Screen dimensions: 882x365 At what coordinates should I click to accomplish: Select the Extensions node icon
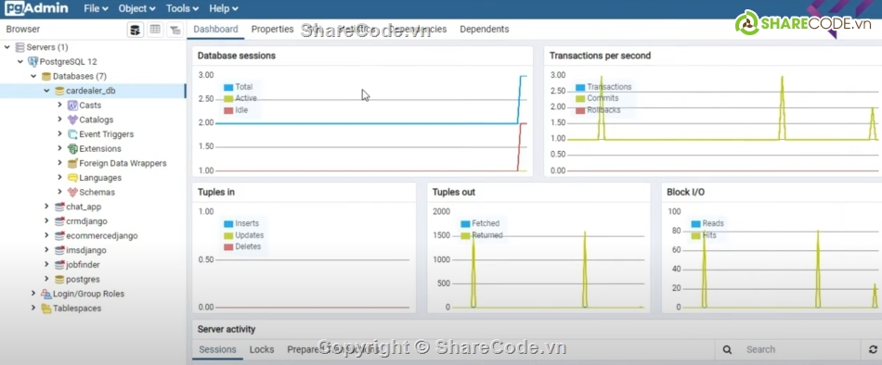pyautogui.click(x=72, y=149)
